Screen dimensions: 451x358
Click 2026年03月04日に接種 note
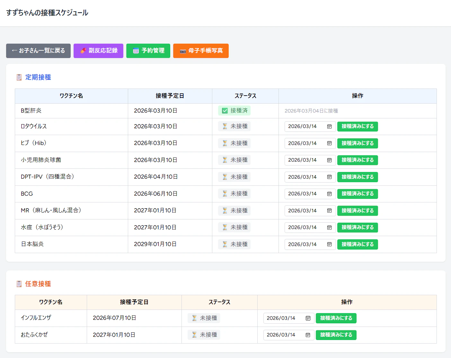pyautogui.click(x=311, y=111)
